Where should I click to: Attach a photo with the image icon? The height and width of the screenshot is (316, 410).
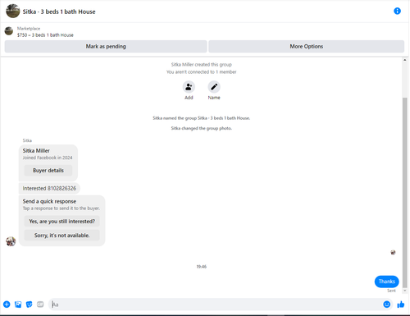pos(18,305)
